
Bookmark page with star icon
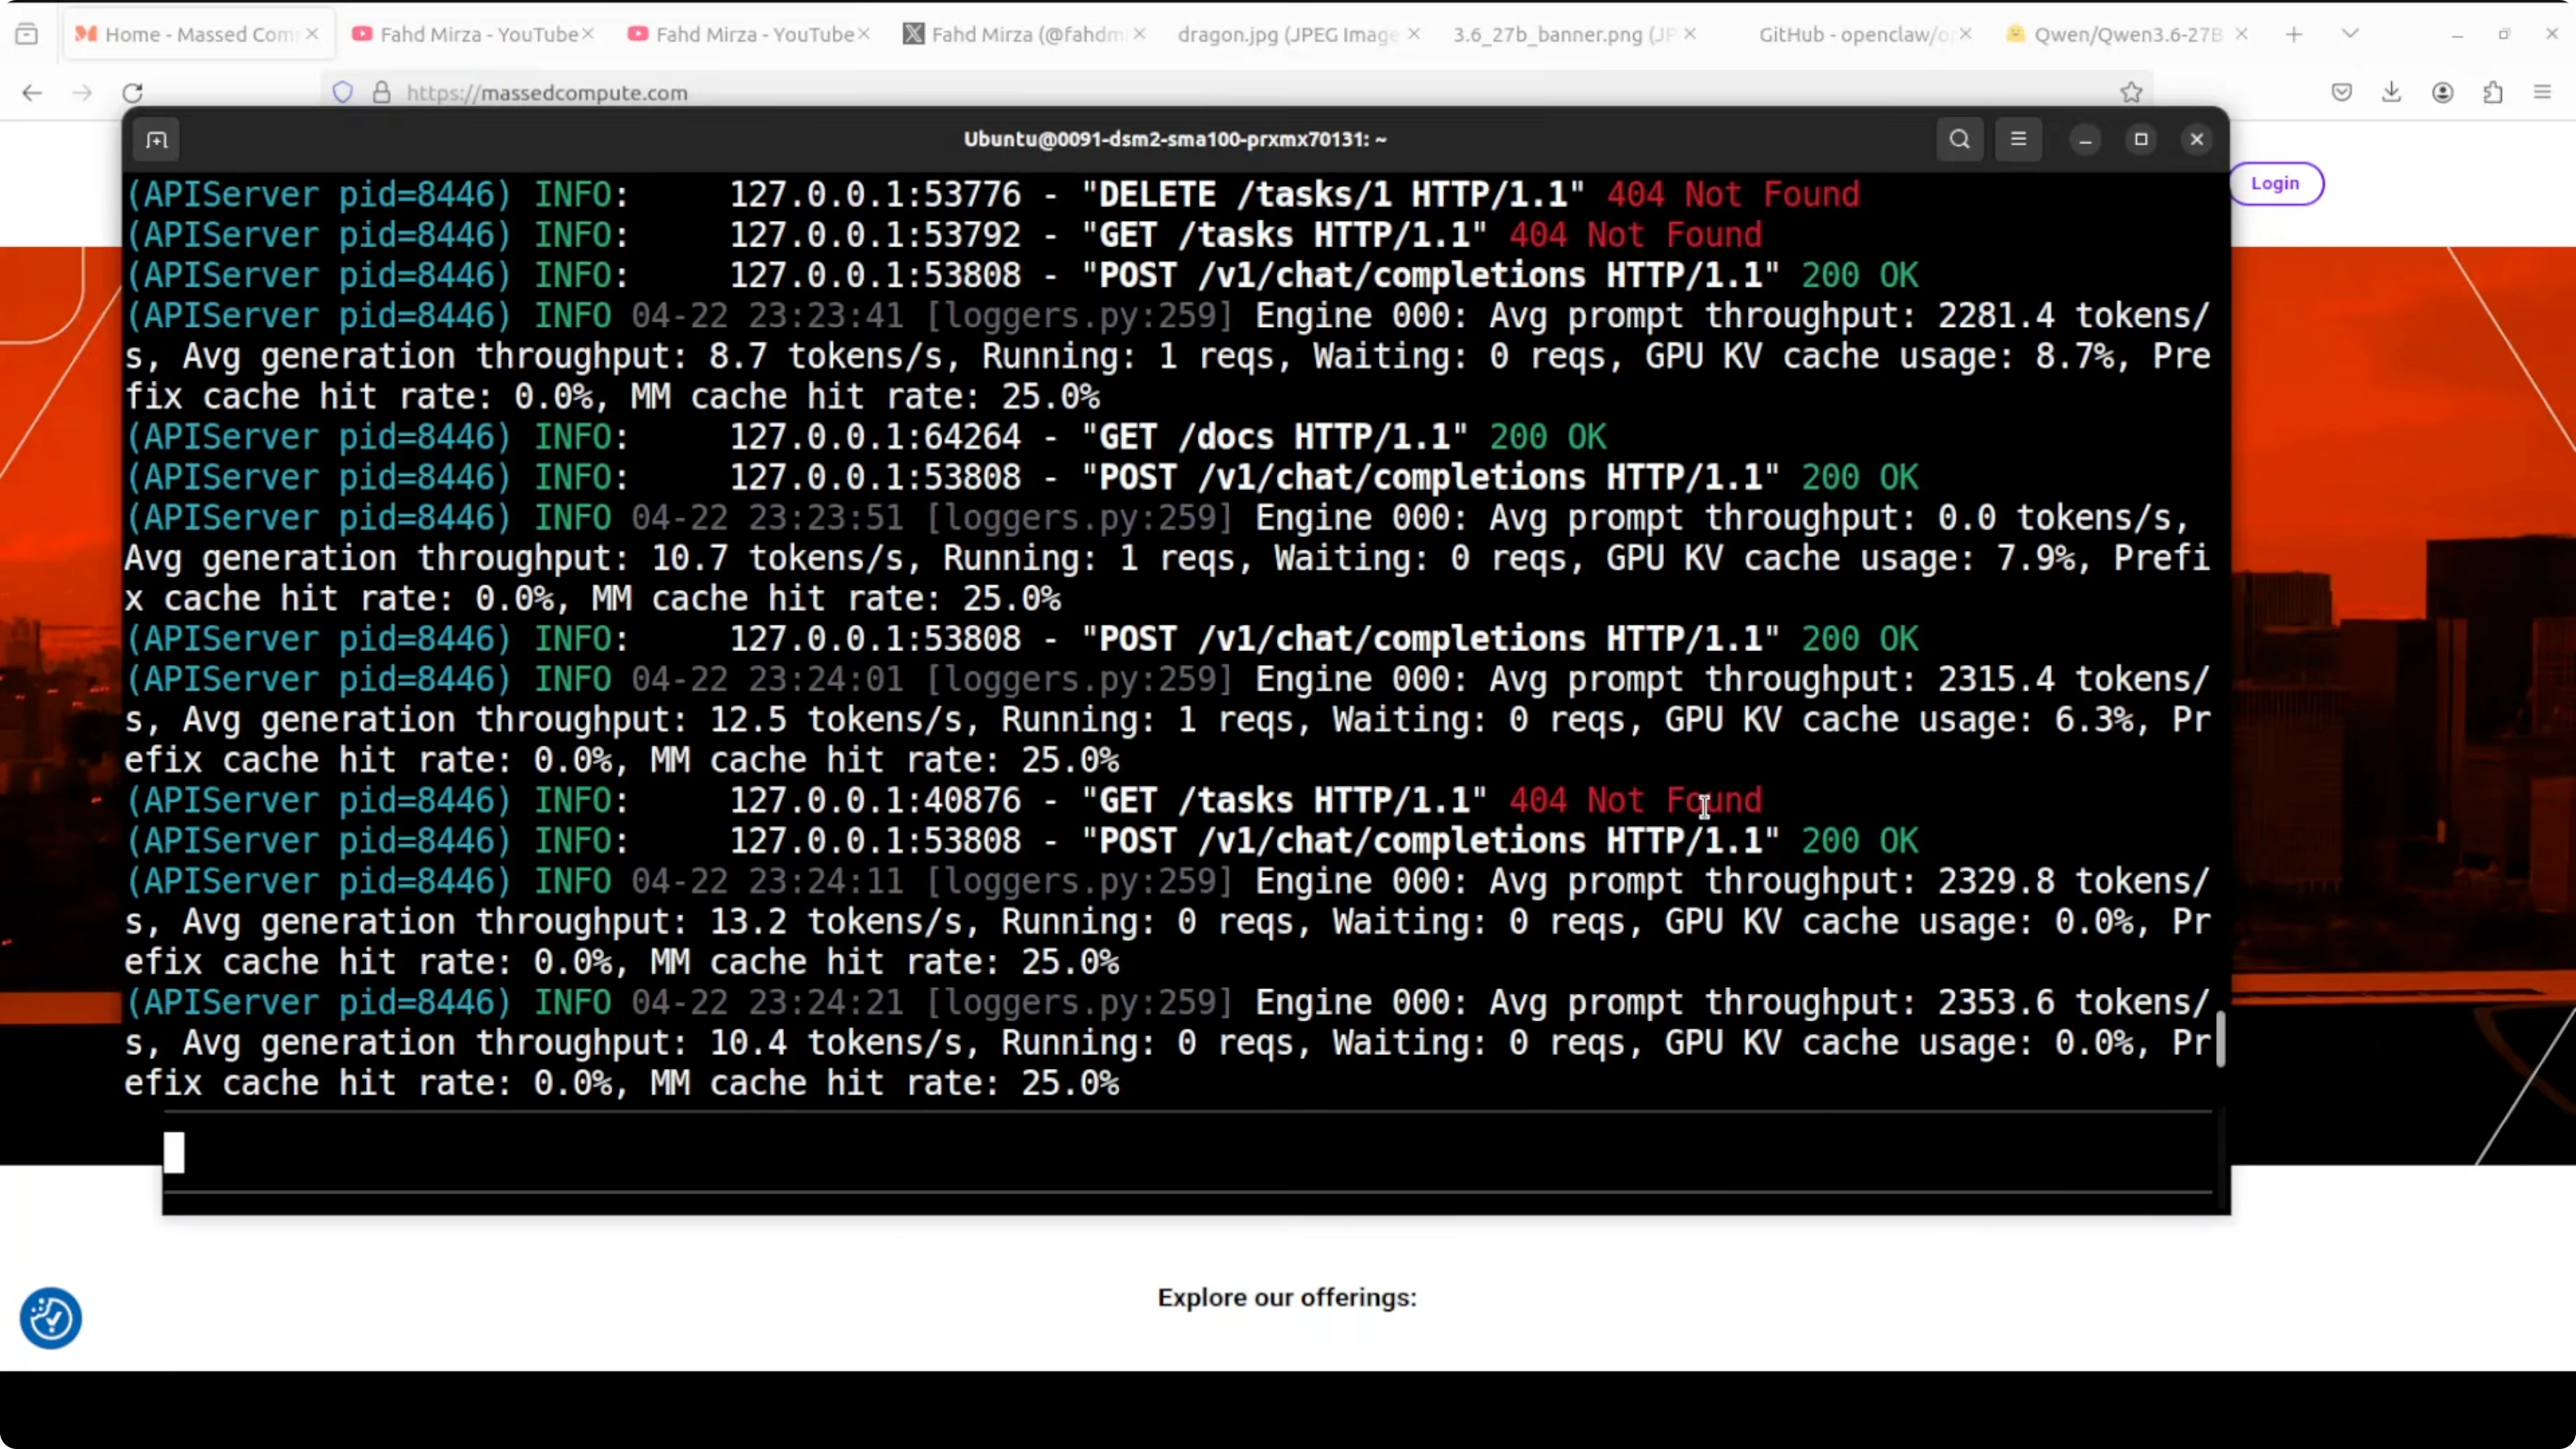click(x=2131, y=93)
